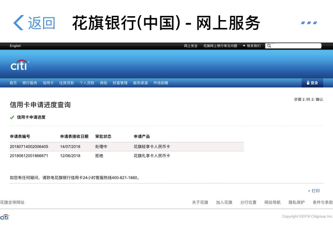Open 市场前瞻 navigation menu
The width and height of the screenshot is (333, 242).
(161, 83)
